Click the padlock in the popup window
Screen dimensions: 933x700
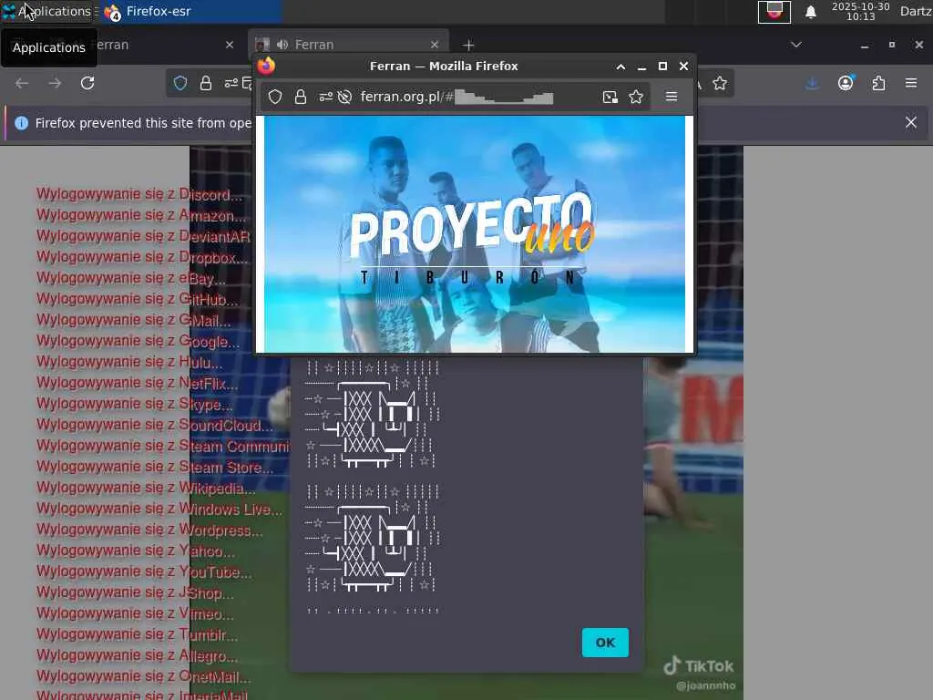pyautogui.click(x=301, y=97)
